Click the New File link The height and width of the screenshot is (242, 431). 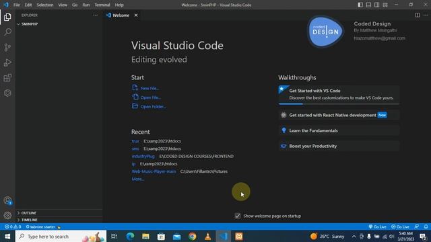150,88
